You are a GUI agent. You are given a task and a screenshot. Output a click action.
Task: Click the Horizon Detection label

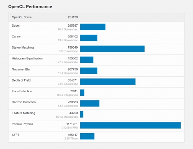point(24,102)
